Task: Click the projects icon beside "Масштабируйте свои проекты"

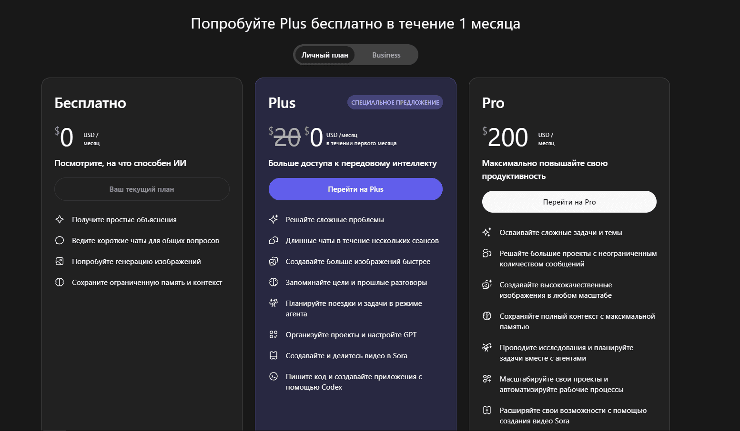Action: [x=487, y=379]
